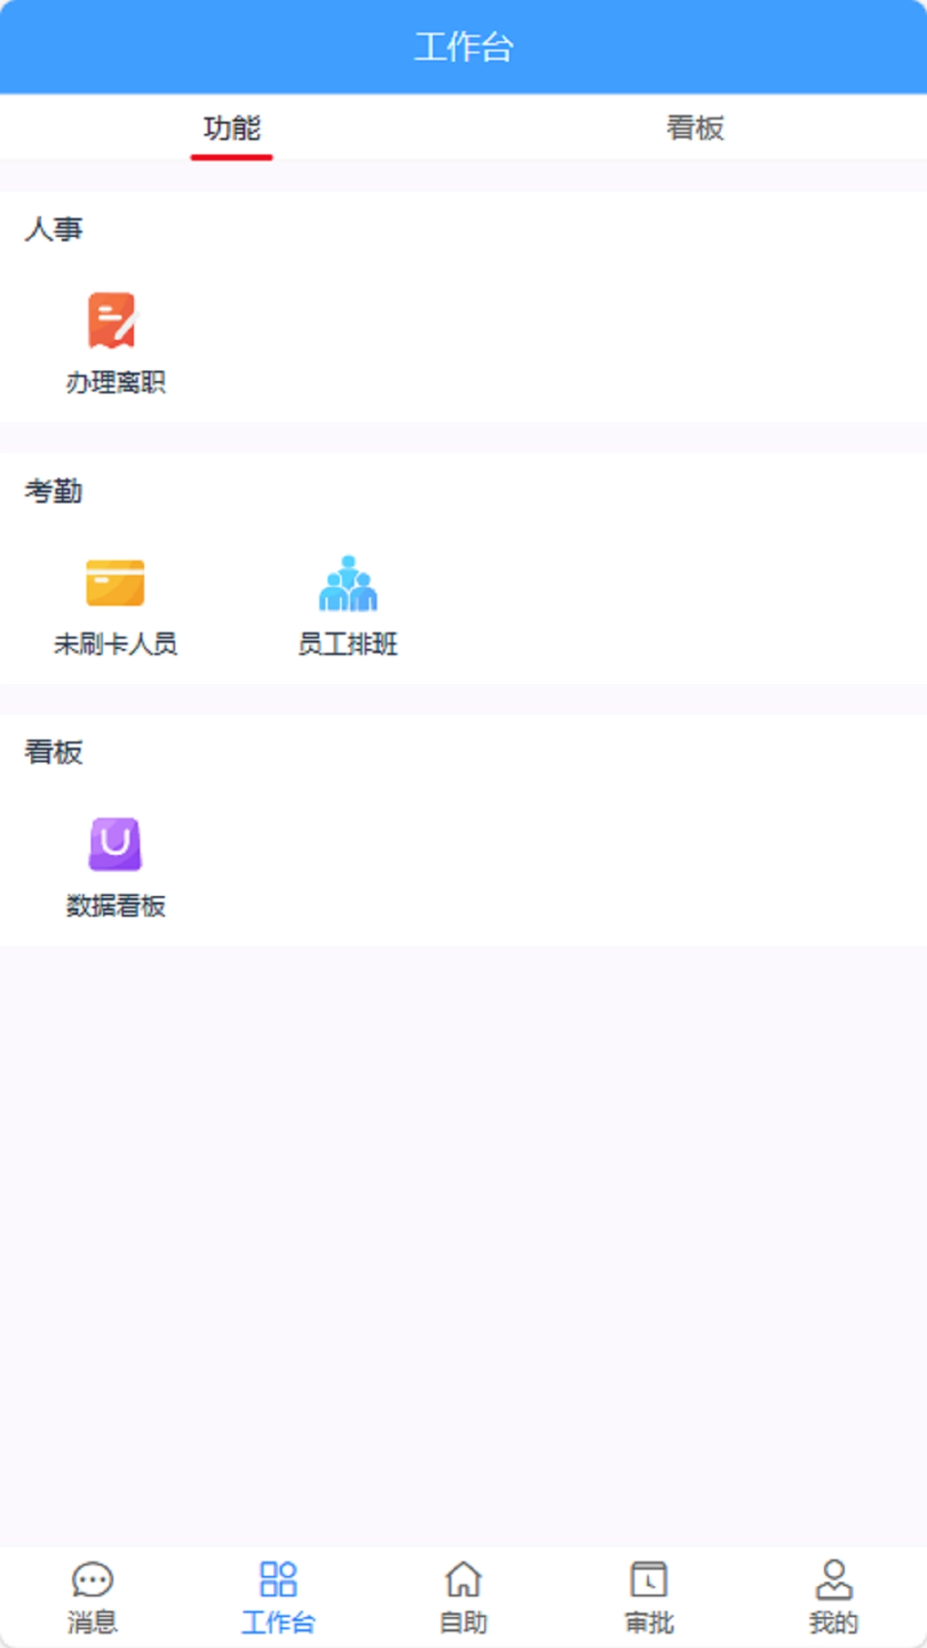Open the 员工排班 people icon
Viewport: 927px width, 1648px height.
348,584
